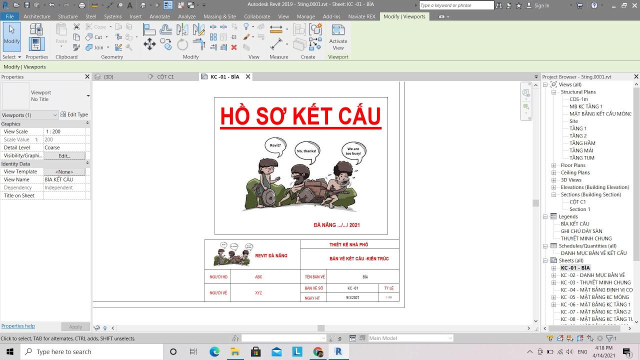The image size is (640, 360).
Task: Collapse the Graphics properties section
Action: click(87, 123)
